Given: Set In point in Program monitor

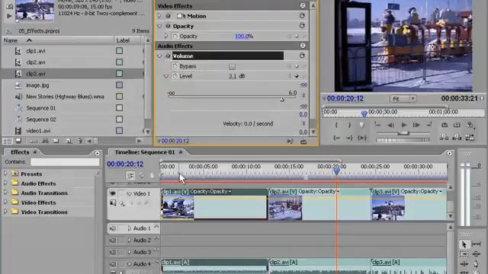Looking at the screenshot, I should click(336, 125).
